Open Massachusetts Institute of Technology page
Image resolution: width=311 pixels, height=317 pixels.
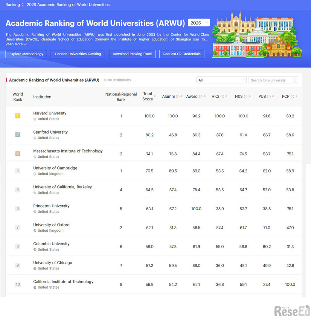[68, 151]
